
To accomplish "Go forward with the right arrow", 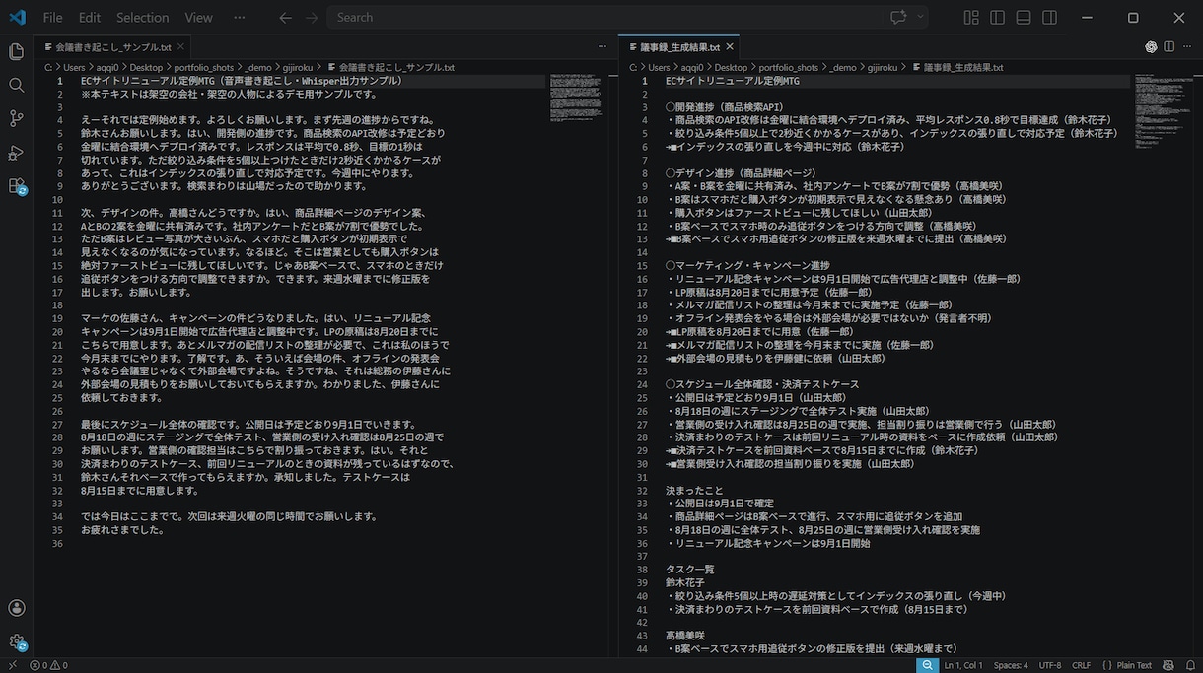I will [x=312, y=17].
